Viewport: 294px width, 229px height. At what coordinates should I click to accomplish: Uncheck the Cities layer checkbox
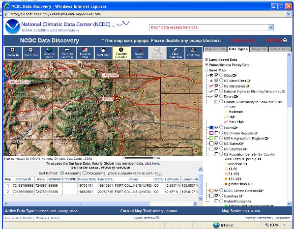pos(216,75)
